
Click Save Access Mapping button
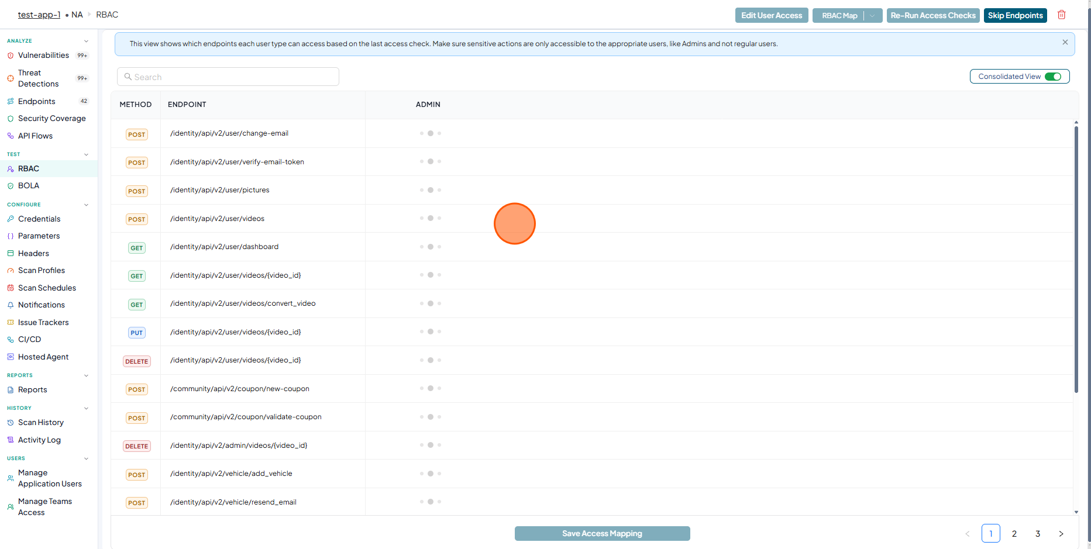[603, 534]
